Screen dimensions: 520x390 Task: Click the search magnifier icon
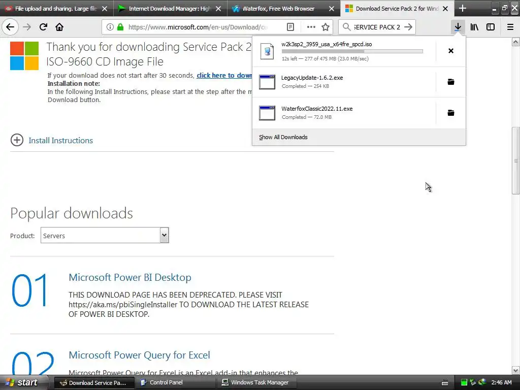click(x=346, y=27)
